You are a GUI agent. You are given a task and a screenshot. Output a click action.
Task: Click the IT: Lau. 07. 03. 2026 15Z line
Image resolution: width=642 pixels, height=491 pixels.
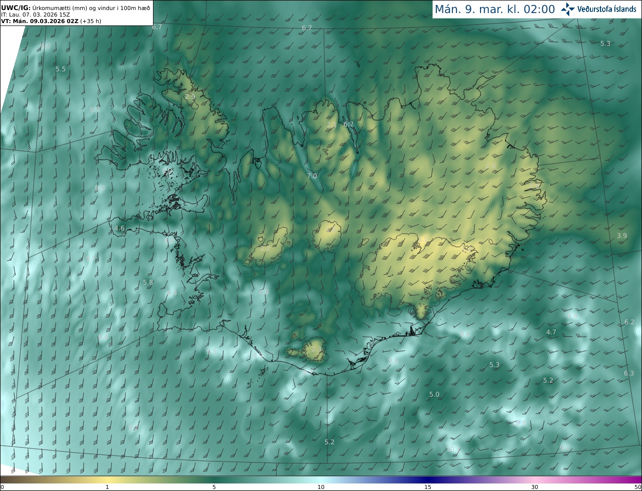pyautogui.click(x=36, y=14)
